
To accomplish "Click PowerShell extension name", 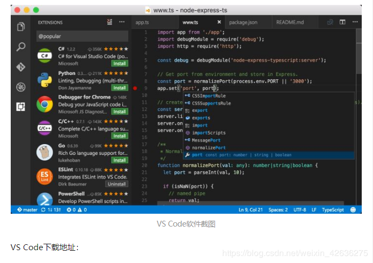I will [x=71, y=194].
